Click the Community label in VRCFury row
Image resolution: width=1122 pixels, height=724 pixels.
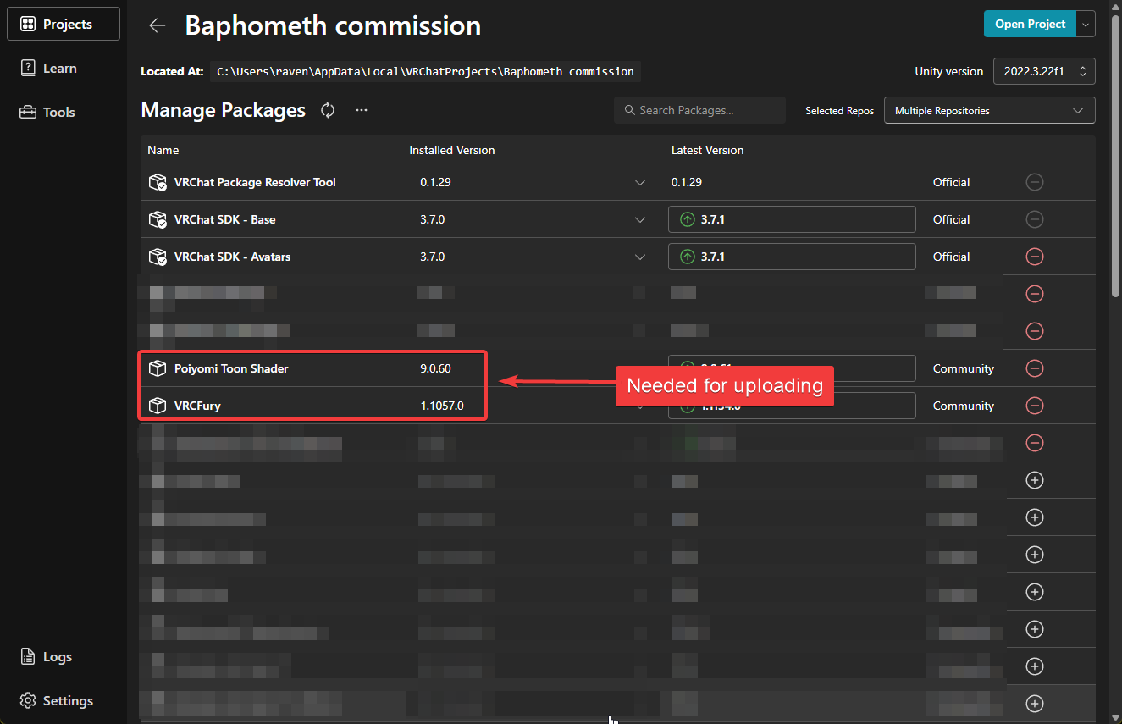[x=964, y=406]
